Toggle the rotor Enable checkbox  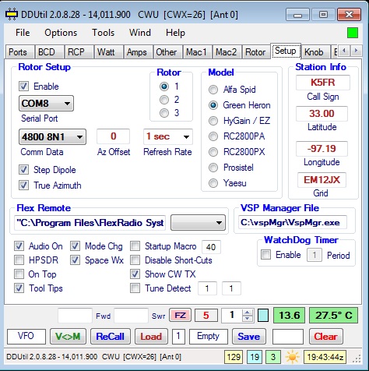click(x=23, y=87)
